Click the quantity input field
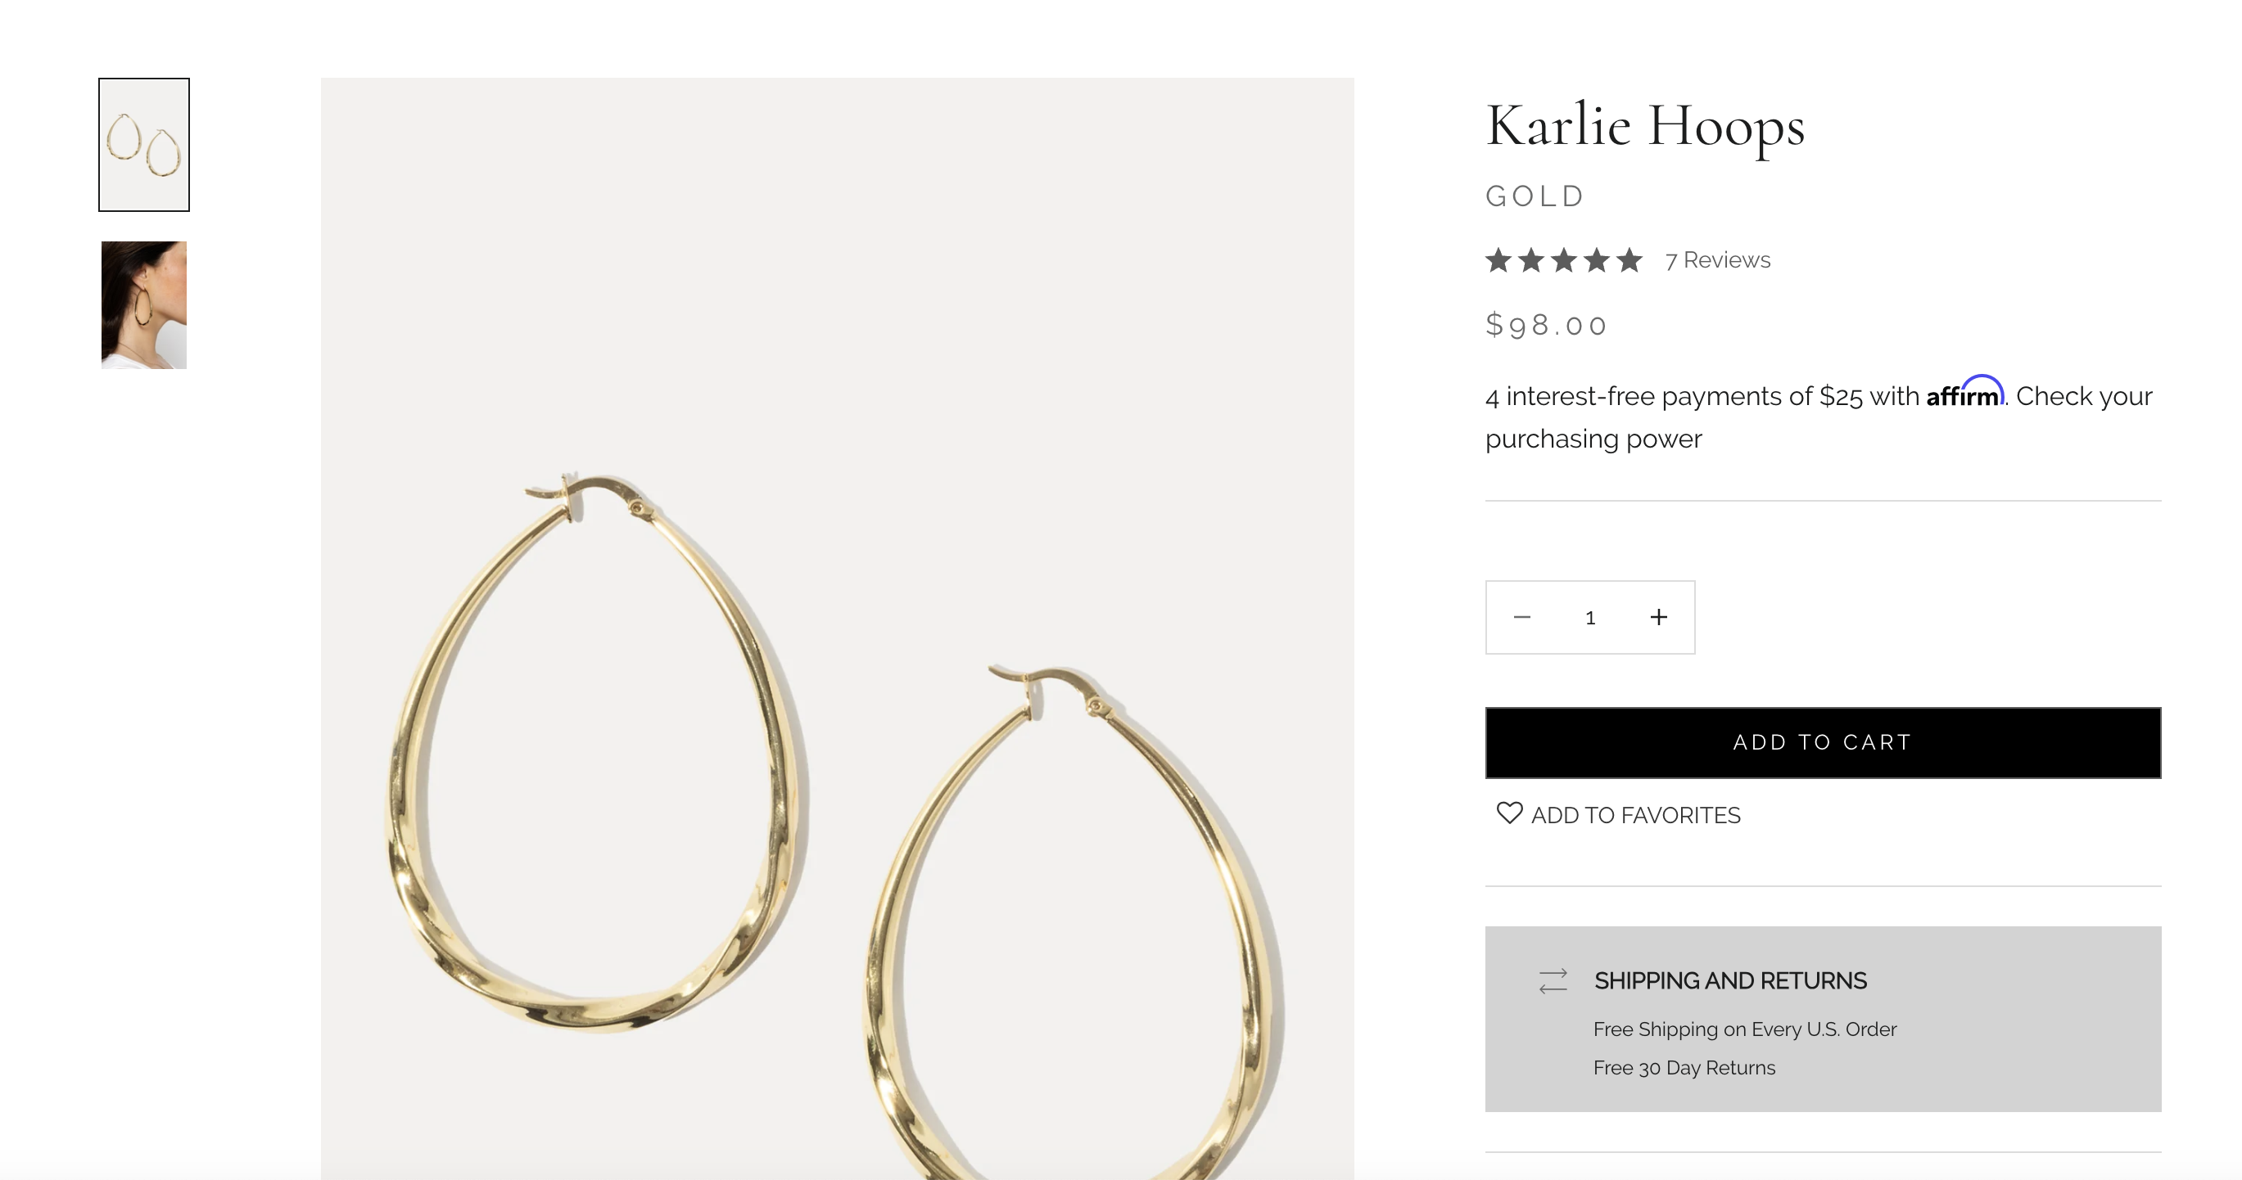2242x1180 pixels. point(1590,617)
